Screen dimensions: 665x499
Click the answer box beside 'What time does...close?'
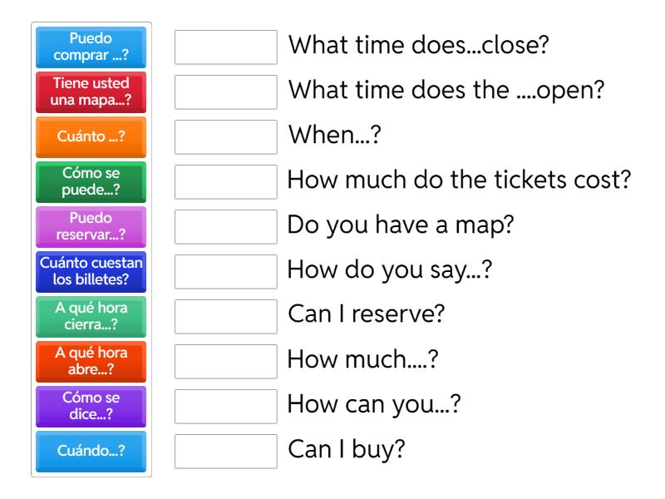[x=225, y=47]
